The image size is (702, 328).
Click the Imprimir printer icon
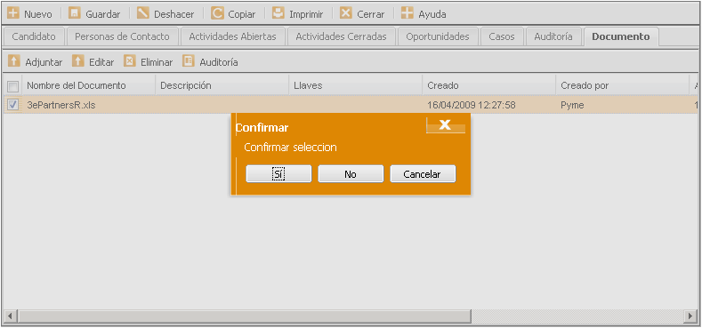[278, 13]
